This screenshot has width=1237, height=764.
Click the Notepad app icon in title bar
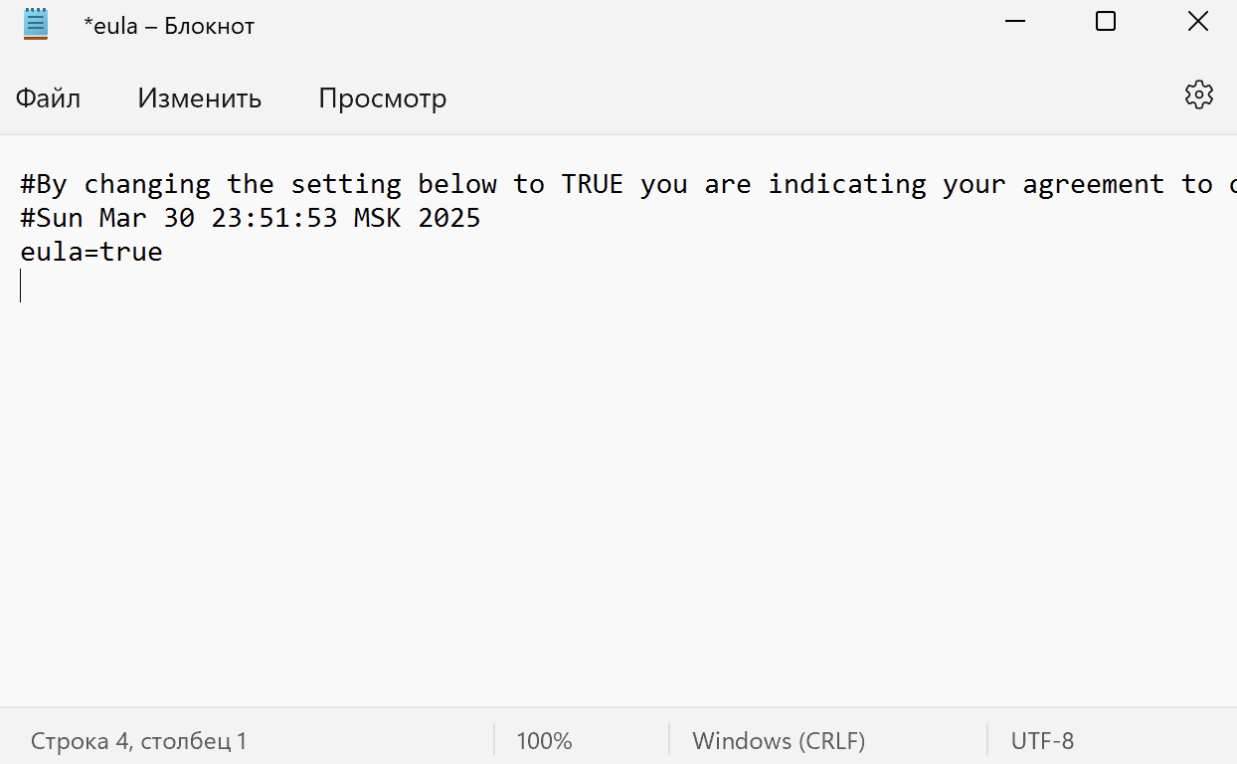pyautogui.click(x=36, y=24)
